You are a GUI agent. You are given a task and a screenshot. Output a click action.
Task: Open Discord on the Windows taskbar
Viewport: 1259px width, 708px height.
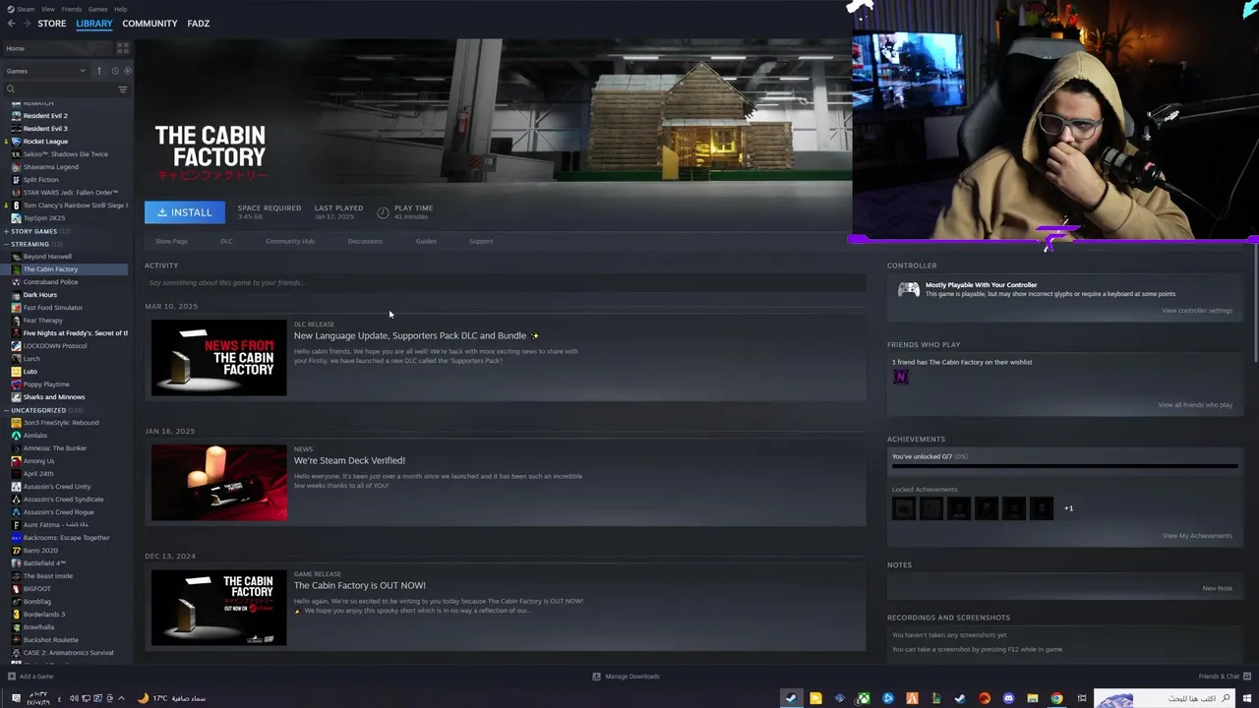tap(1008, 698)
